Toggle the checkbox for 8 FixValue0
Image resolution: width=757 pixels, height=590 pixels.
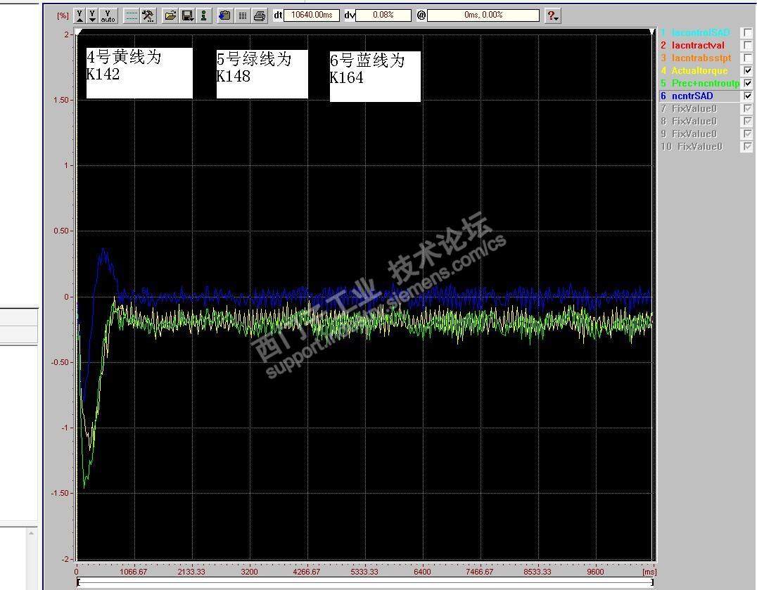pyautogui.click(x=748, y=121)
